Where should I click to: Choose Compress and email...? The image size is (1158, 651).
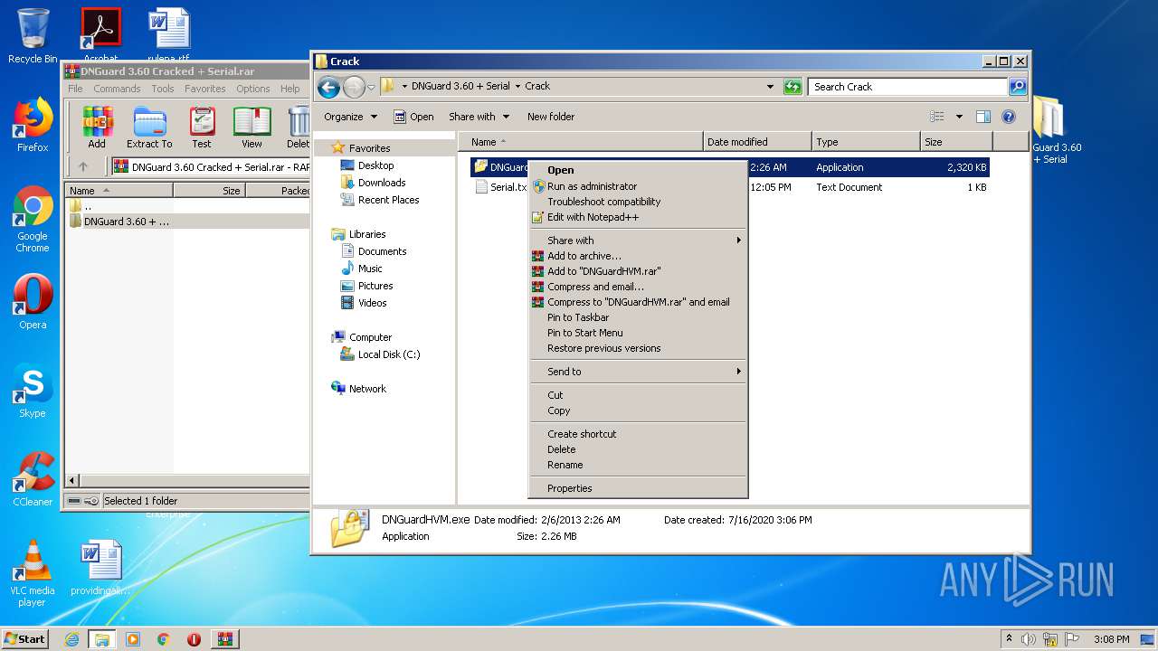pyautogui.click(x=638, y=287)
